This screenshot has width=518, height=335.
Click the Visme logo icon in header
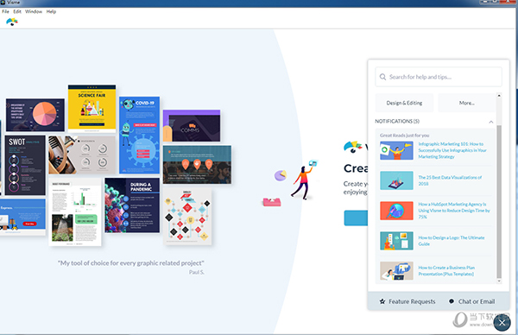point(12,22)
